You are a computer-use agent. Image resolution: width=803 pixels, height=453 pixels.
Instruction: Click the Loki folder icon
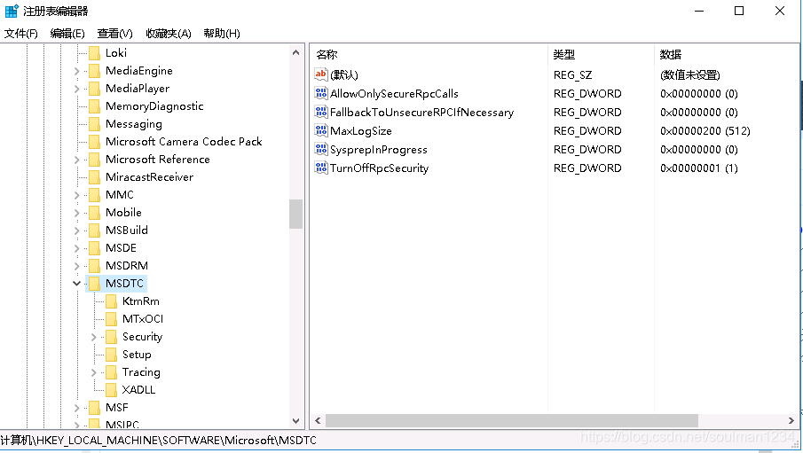tap(95, 52)
